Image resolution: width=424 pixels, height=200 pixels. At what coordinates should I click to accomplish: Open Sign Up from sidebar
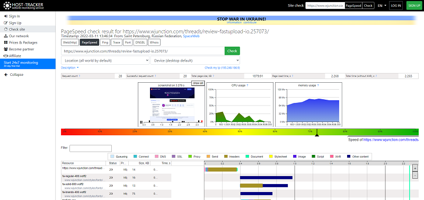tap(13, 23)
